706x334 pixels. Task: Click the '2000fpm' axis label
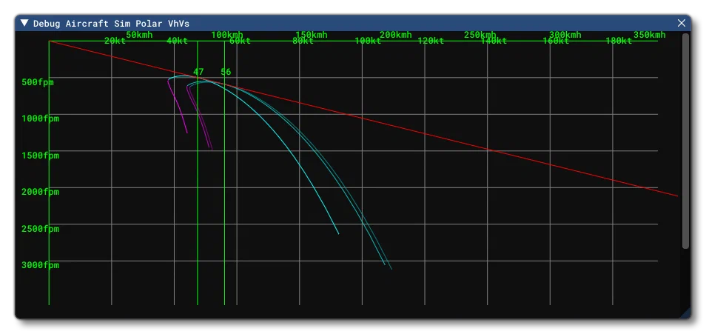click(x=41, y=192)
